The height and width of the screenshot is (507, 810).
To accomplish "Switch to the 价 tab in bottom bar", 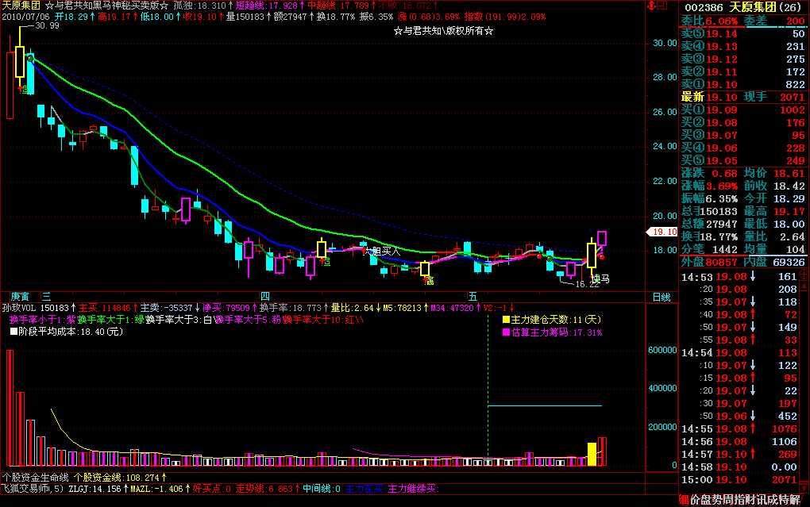I will coord(695,499).
